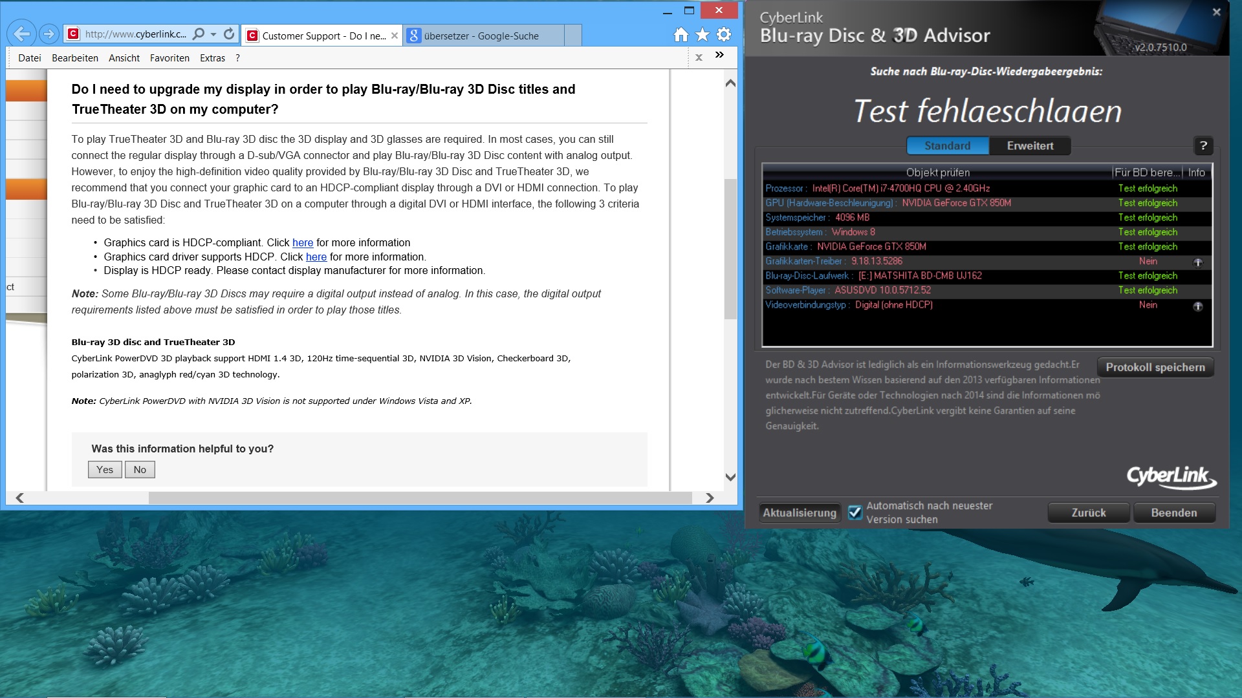This screenshot has width=1242, height=698.
Task: Open browser settings via the gear icon
Action: coord(724,35)
